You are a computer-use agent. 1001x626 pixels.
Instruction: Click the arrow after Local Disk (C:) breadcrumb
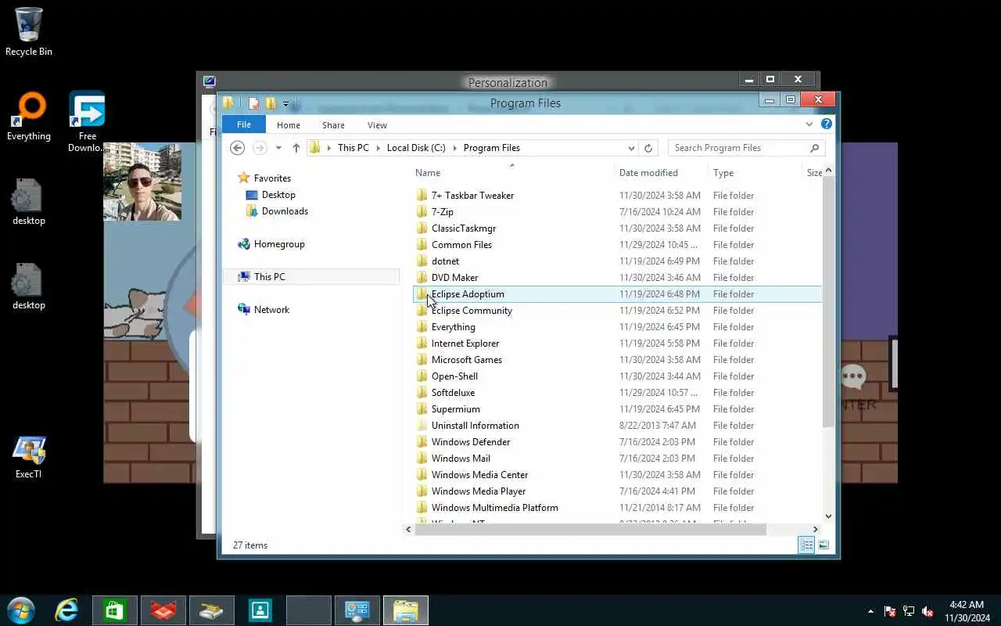[x=454, y=148]
